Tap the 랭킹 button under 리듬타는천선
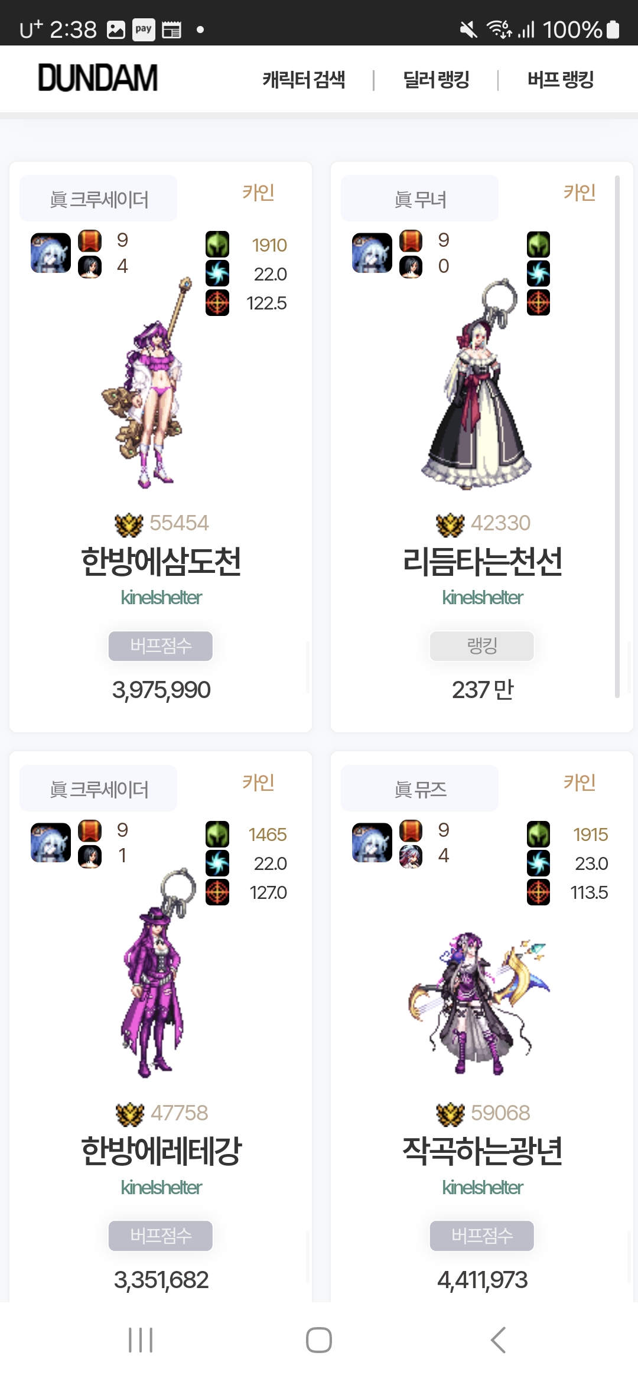The image size is (638, 1382). [x=482, y=646]
